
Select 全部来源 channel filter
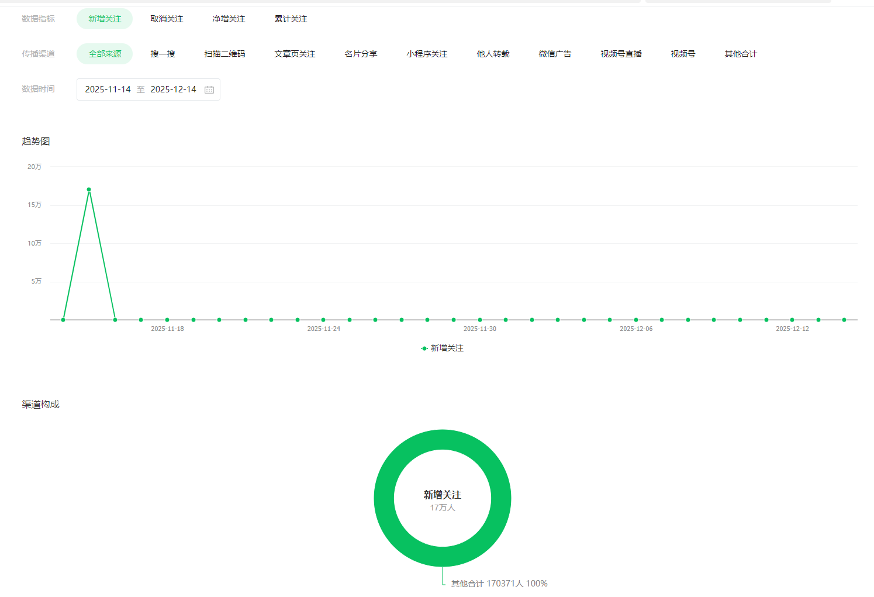(105, 54)
